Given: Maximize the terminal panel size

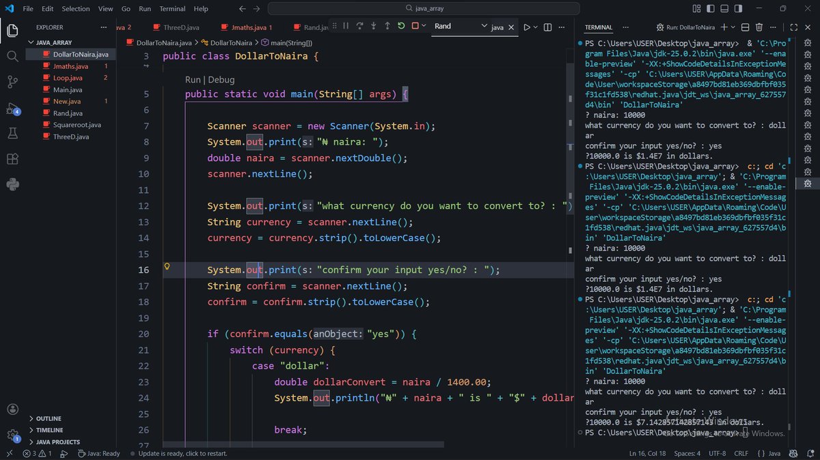Looking at the screenshot, I should [x=793, y=27].
